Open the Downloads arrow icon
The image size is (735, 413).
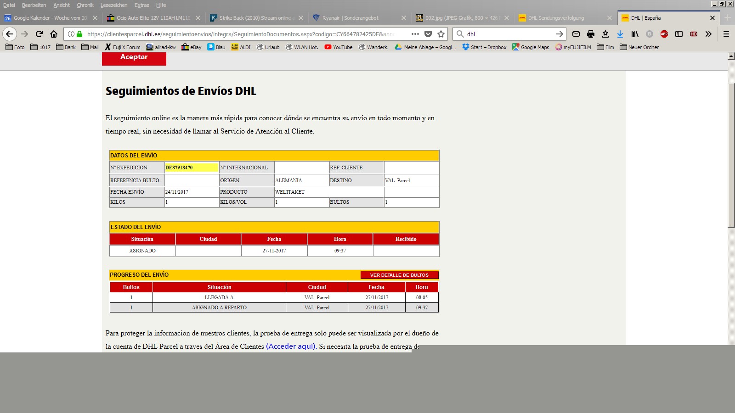point(620,34)
